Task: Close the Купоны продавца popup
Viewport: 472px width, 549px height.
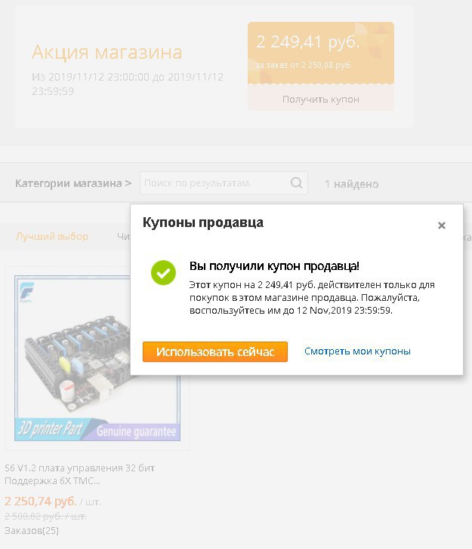Action: (x=442, y=225)
